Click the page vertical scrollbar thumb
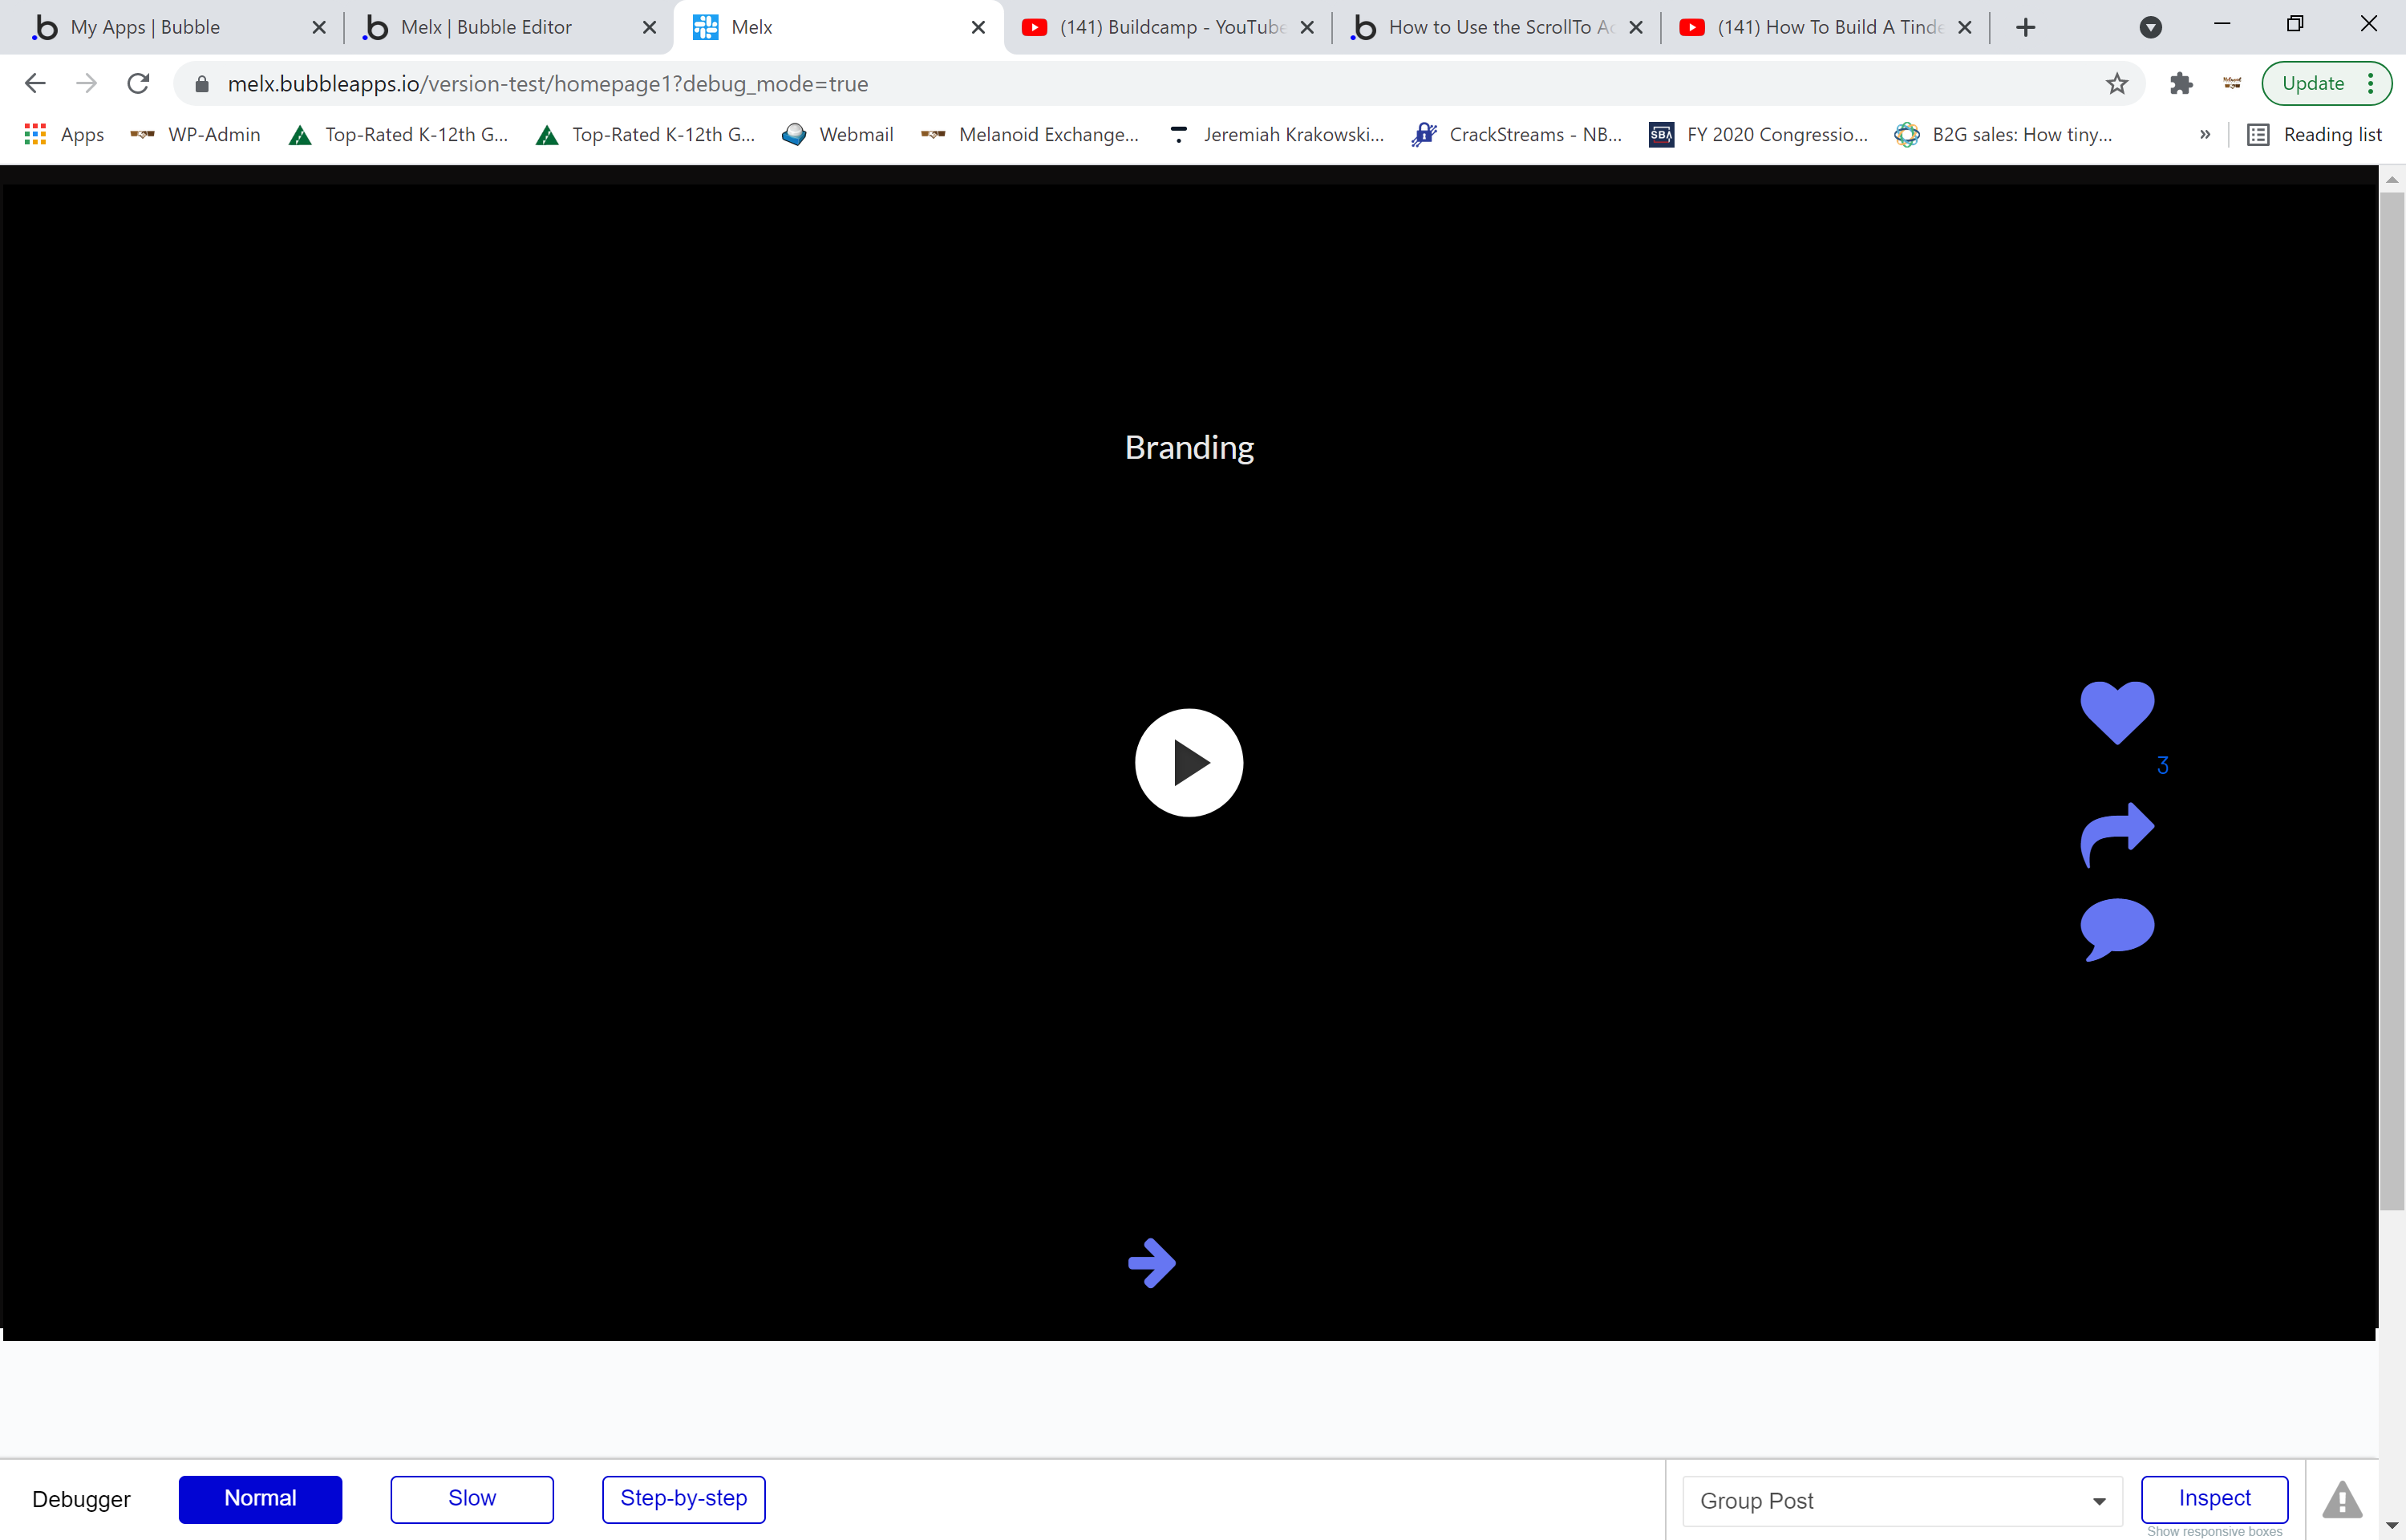 click(x=2391, y=700)
